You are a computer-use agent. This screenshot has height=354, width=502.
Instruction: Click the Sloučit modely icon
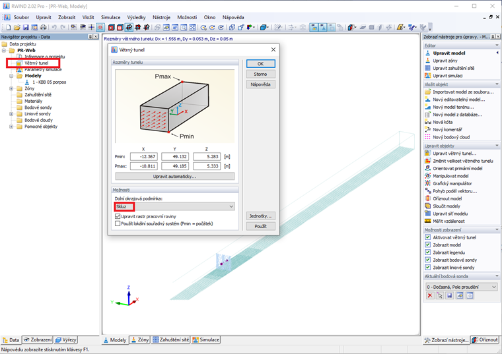[x=428, y=206]
